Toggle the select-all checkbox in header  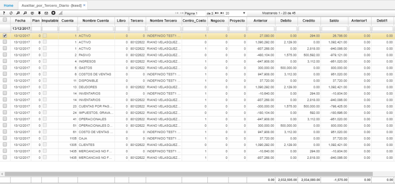[x=5, y=20]
